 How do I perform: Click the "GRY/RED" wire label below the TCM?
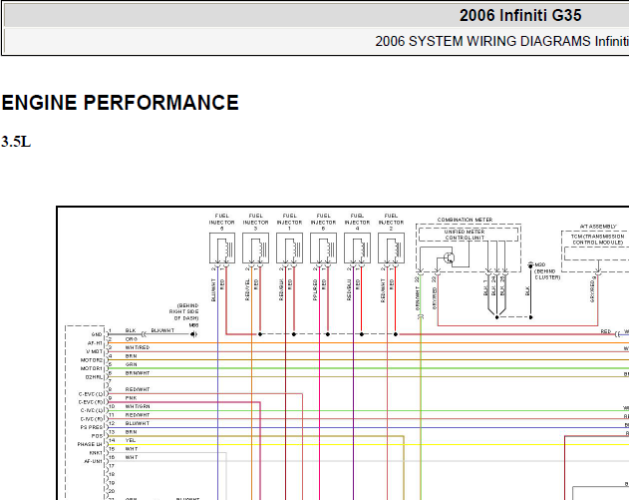click(x=592, y=290)
